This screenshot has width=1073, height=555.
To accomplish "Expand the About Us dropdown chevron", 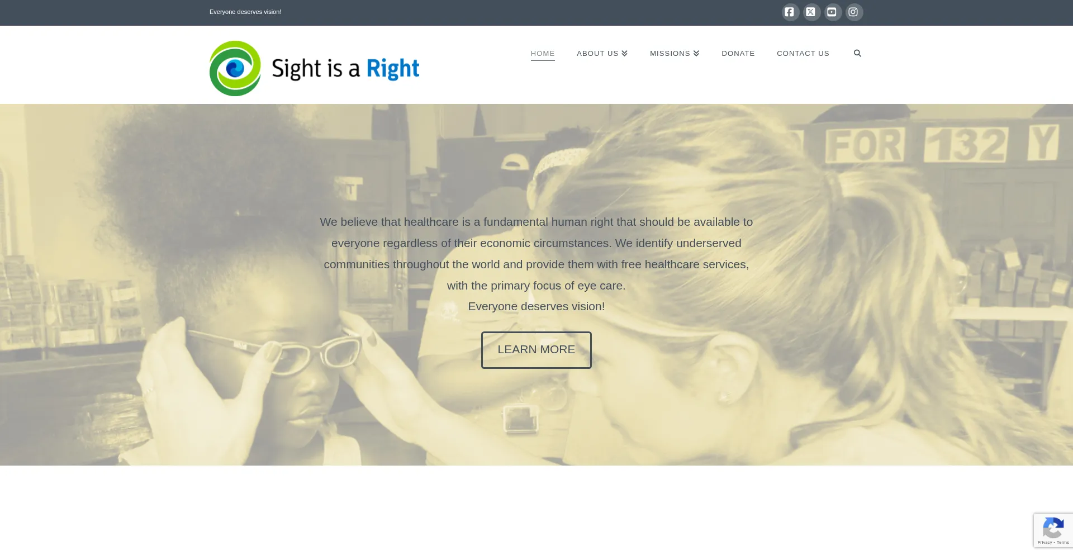I will [625, 54].
